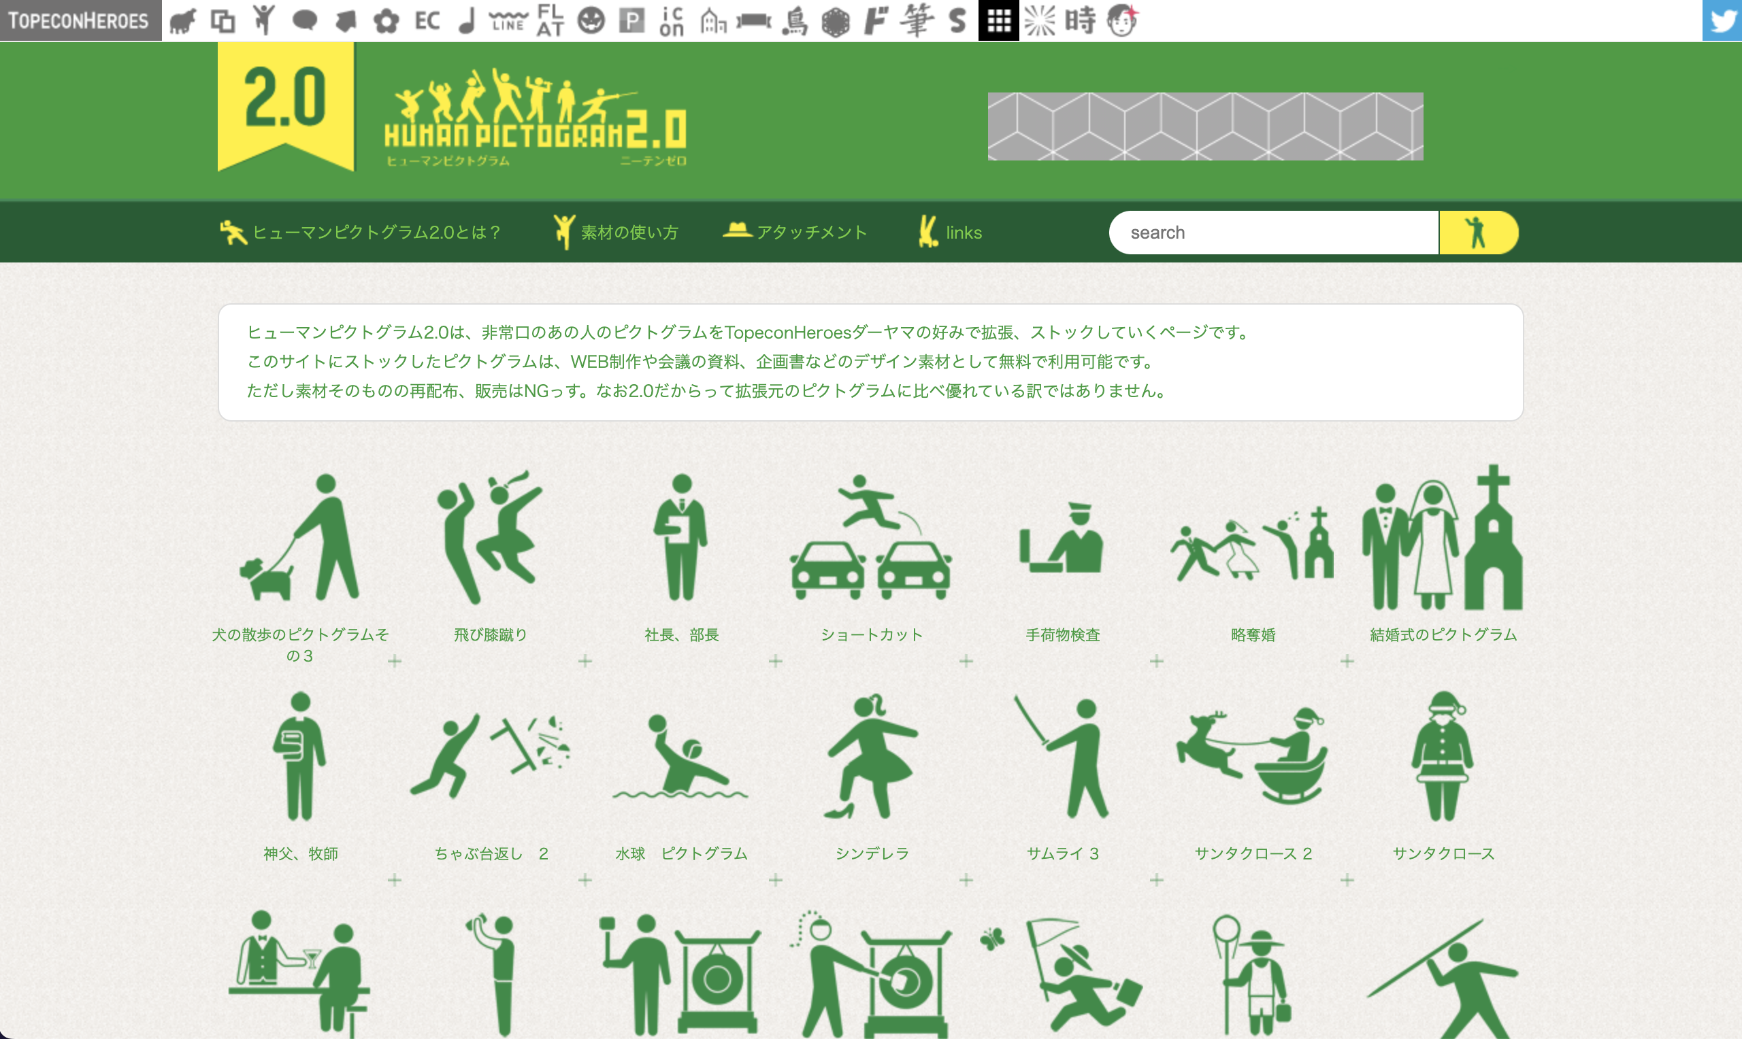The height and width of the screenshot is (1039, 1742).
Task: Expand plus sign under 飛び膝蹴り
Action: [585, 661]
